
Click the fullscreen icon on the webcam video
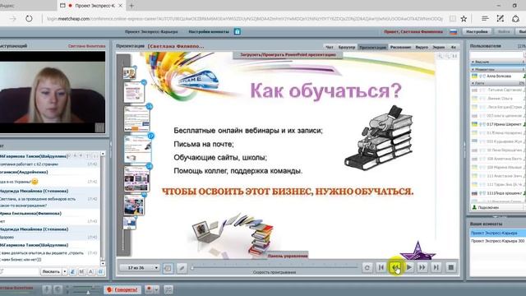pos(99,127)
